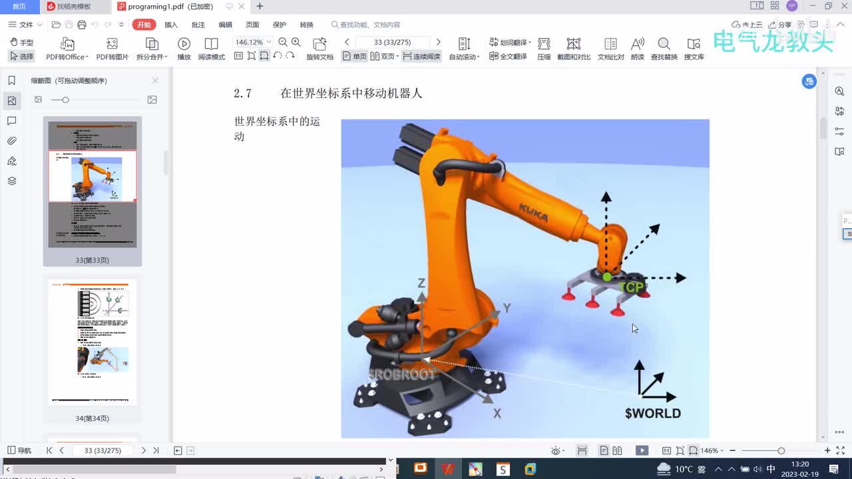Open 查找替换 find and replace
The height and width of the screenshot is (479, 852).
tap(664, 49)
